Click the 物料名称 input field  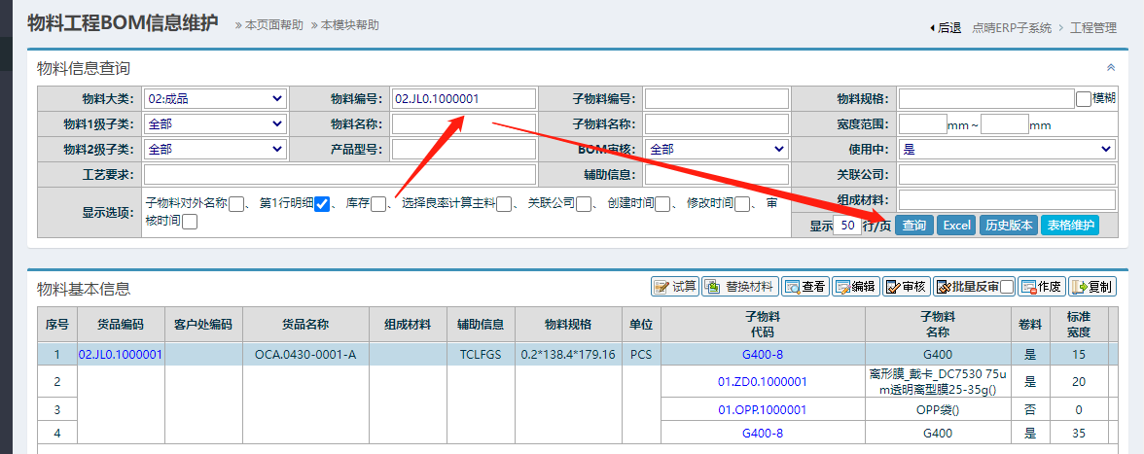pos(463,123)
